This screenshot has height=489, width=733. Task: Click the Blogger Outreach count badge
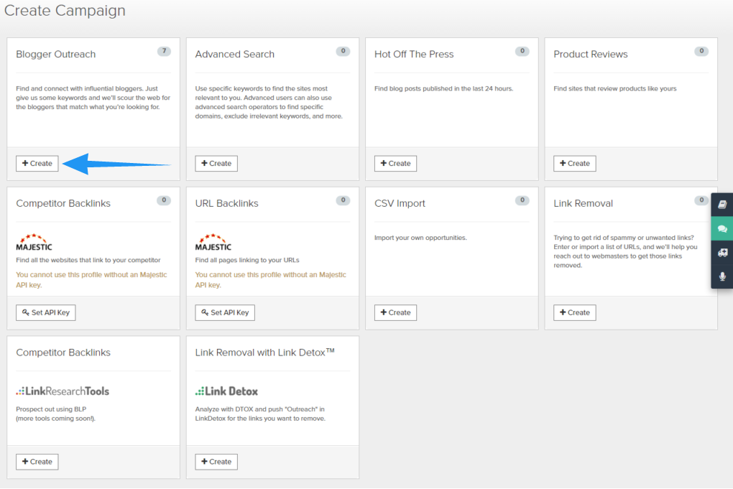pyautogui.click(x=165, y=51)
